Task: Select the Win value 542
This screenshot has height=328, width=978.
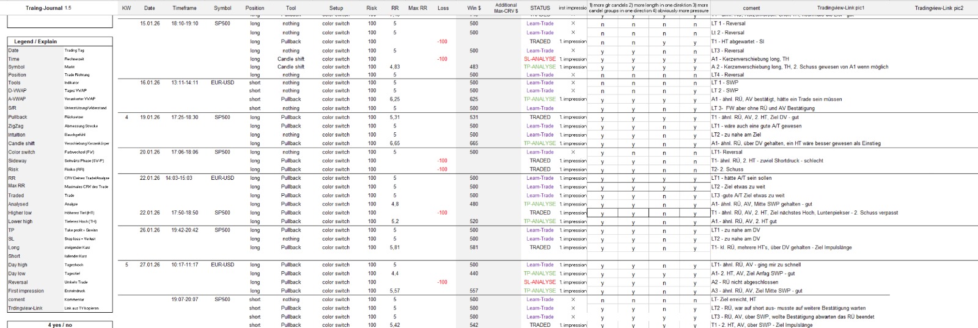Action: [x=474, y=325]
